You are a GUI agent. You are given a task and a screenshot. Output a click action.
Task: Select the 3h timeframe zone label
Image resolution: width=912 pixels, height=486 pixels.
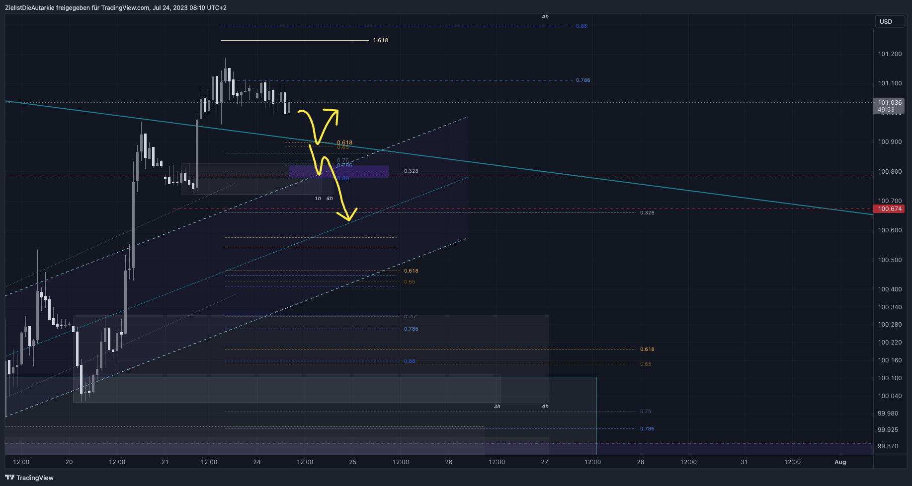497,407
